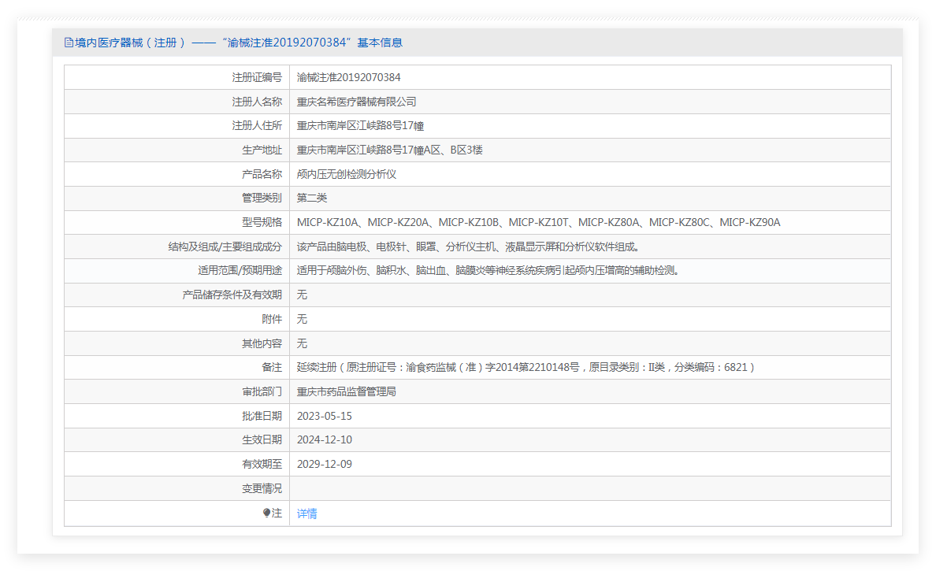Click the 变更情况 row label

(x=262, y=488)
